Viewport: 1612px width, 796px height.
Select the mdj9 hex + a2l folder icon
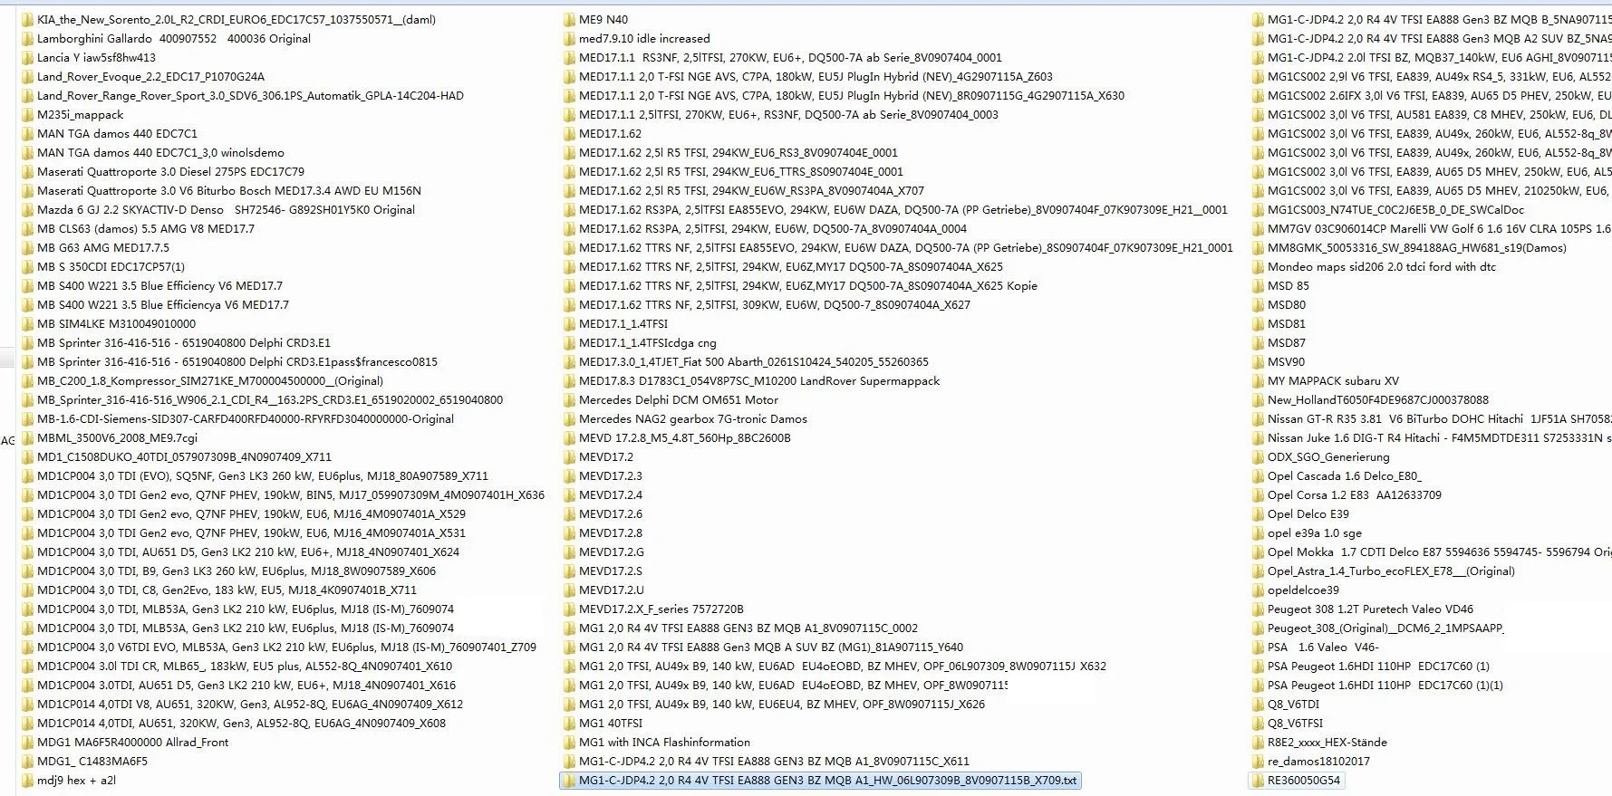pos(27,781)
